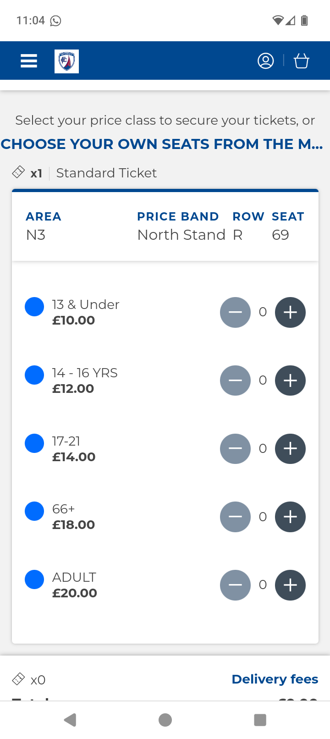The image size is (330, 739).
Task: Open the Delivery fees link
Action: point(275,679)
